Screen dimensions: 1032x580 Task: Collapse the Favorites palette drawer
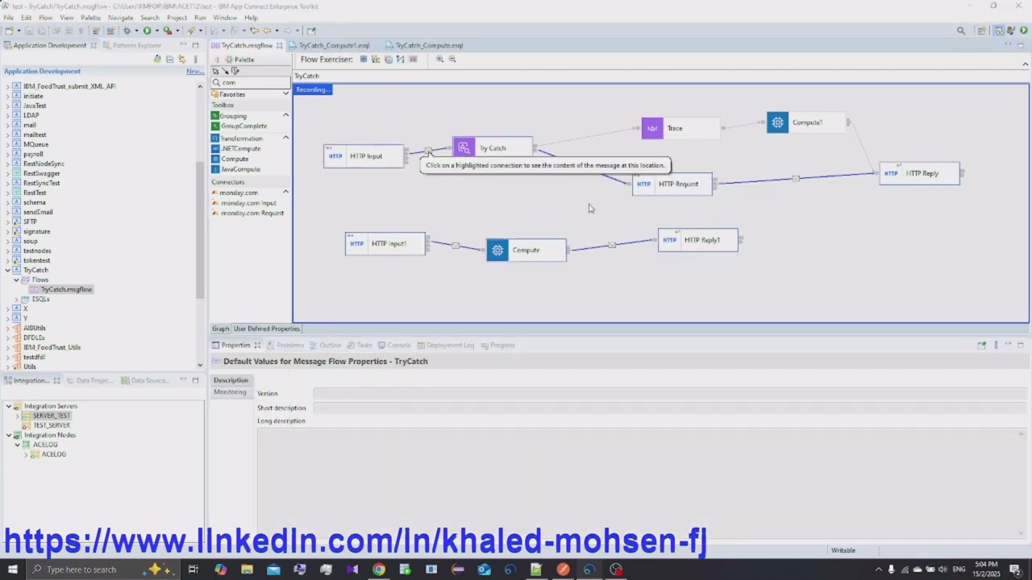point(285,94)
